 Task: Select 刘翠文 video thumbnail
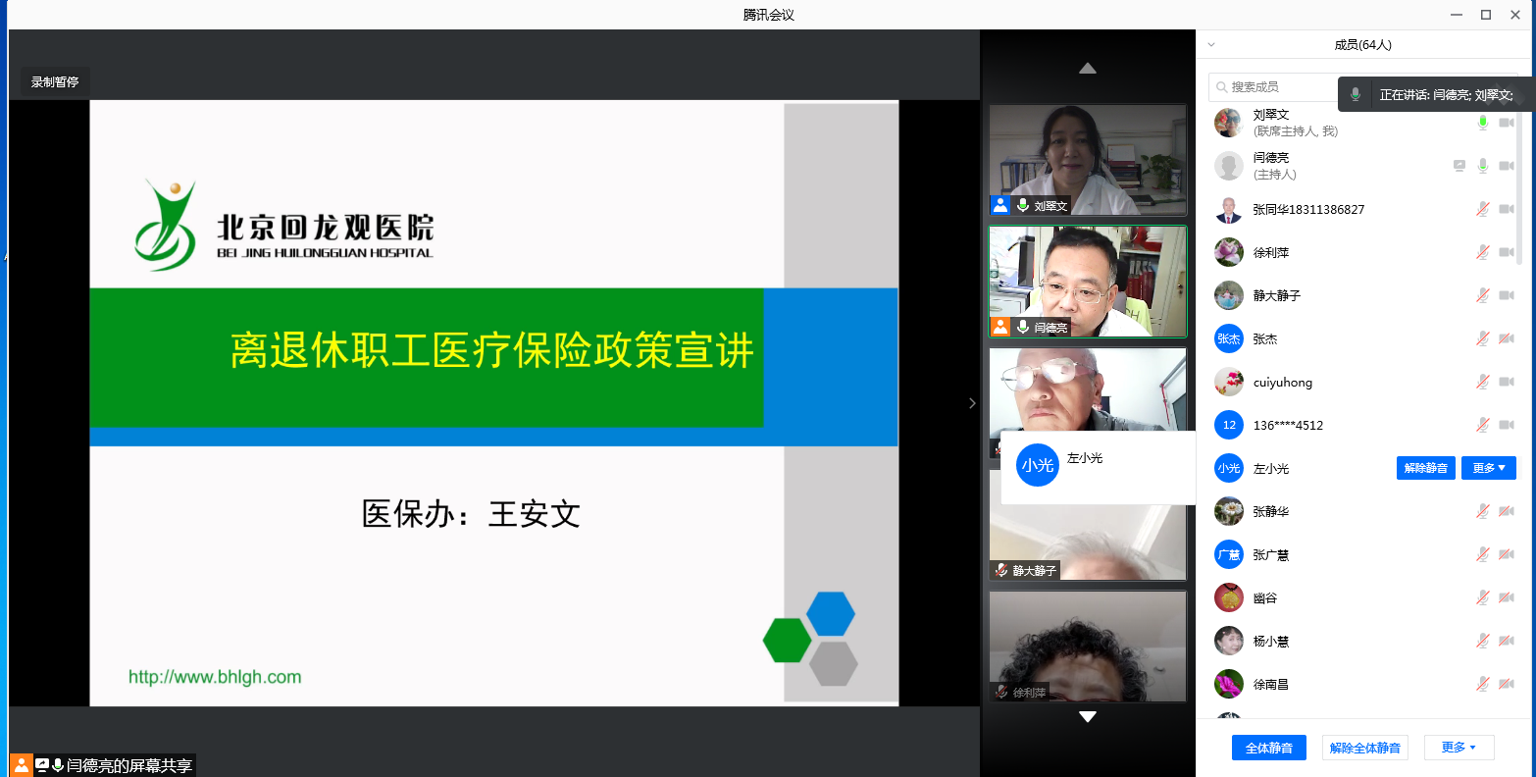1088,160
